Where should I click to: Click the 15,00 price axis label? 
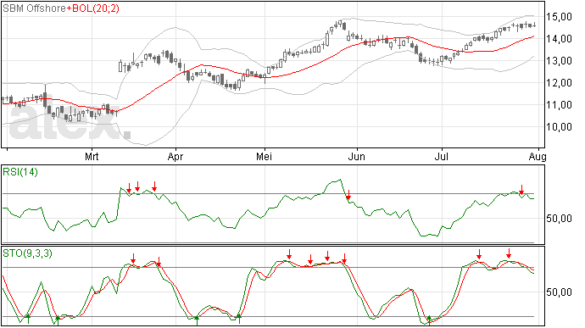pyautogui.click(x=559, y=17)
